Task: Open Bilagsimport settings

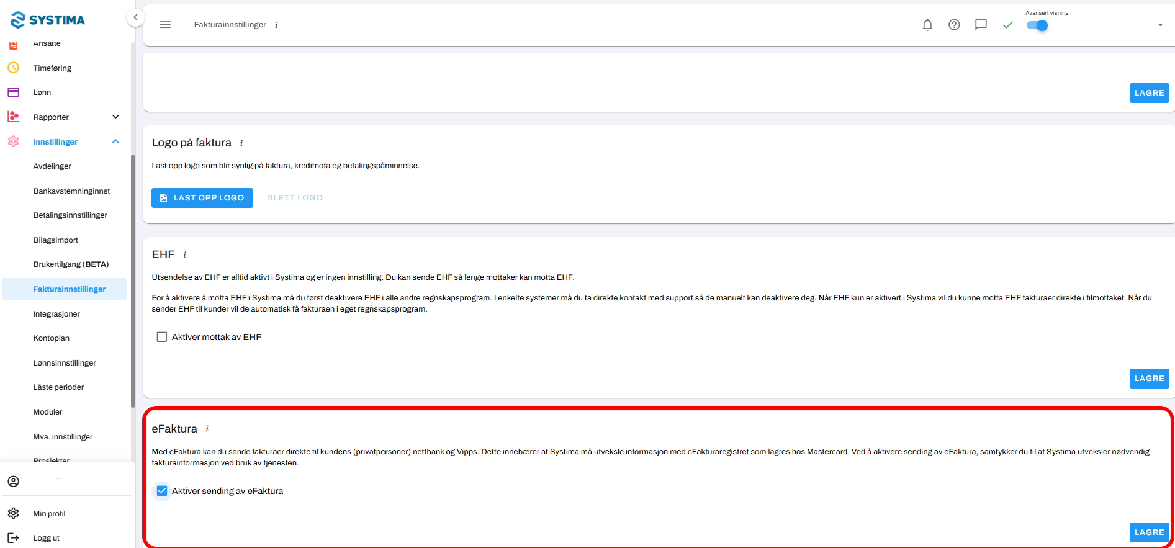Action: coord(56,240)
